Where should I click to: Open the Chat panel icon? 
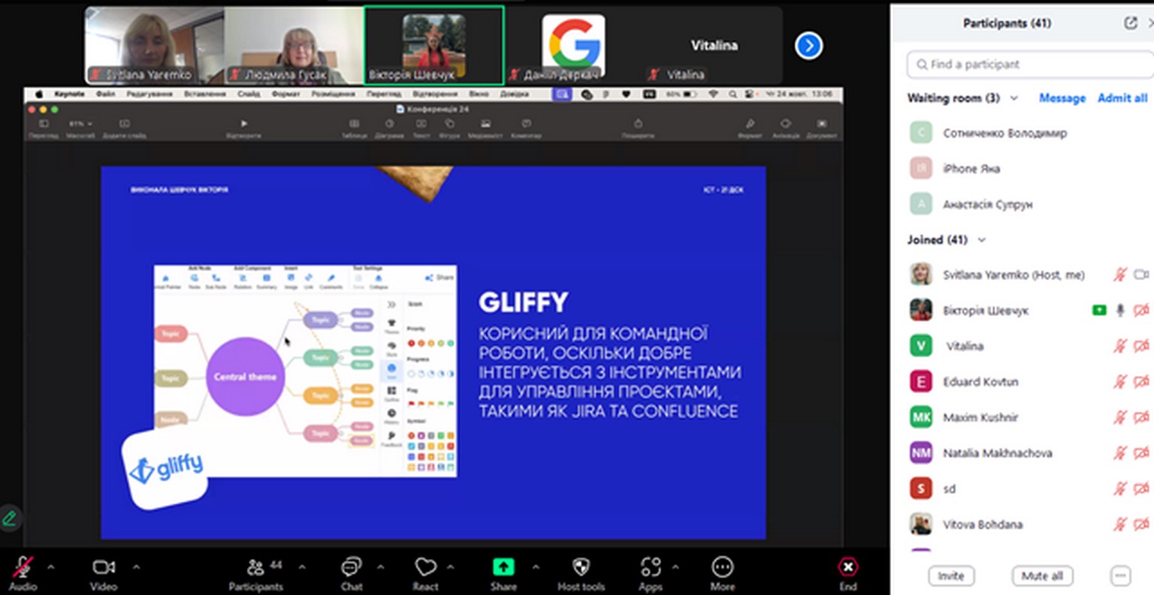tap(351, 567)
